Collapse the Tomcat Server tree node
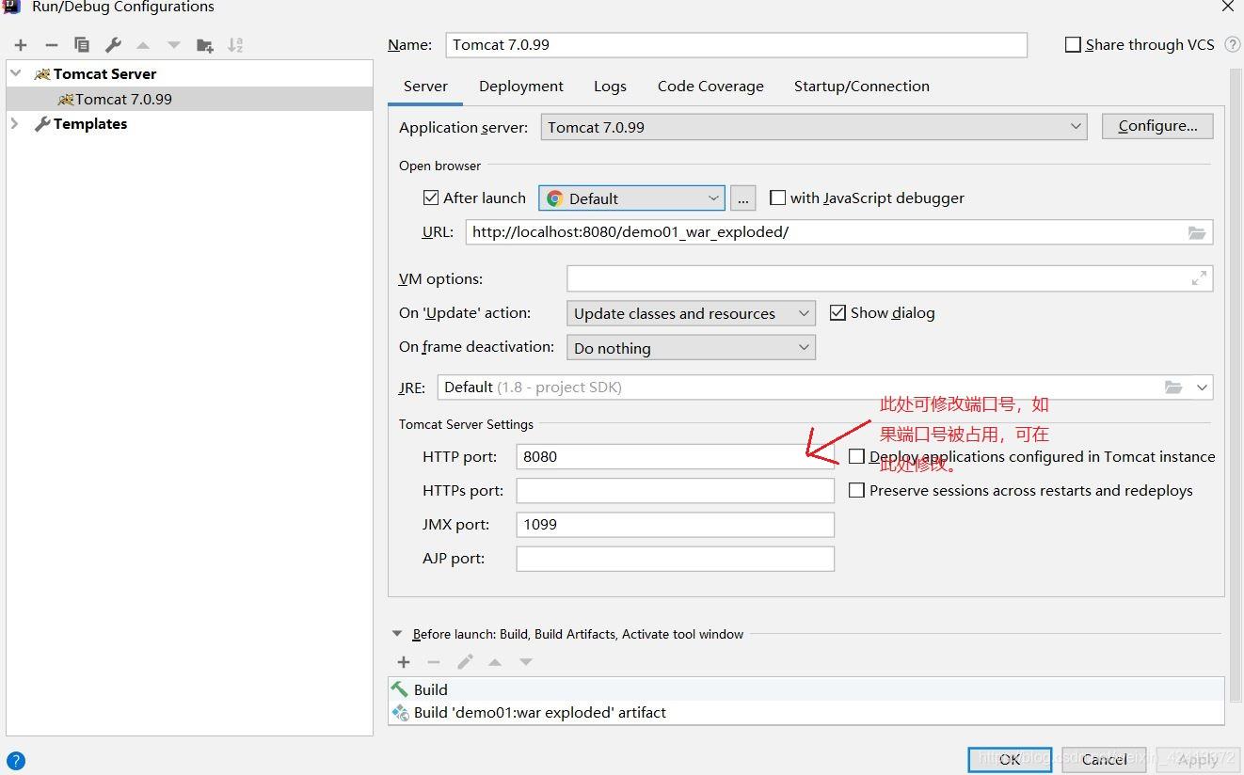Screen dimensions: 1244x775 [x=16, y=72]
